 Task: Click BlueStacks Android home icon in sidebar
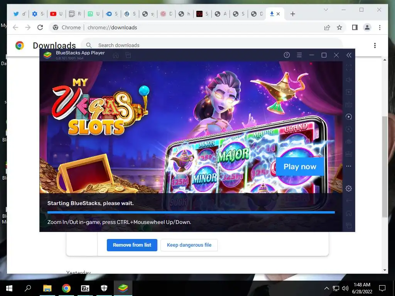349,213
